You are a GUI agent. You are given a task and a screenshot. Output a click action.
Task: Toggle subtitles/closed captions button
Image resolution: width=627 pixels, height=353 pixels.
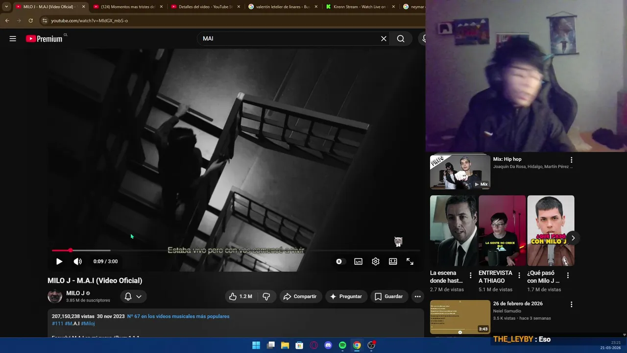coord(359,261)
